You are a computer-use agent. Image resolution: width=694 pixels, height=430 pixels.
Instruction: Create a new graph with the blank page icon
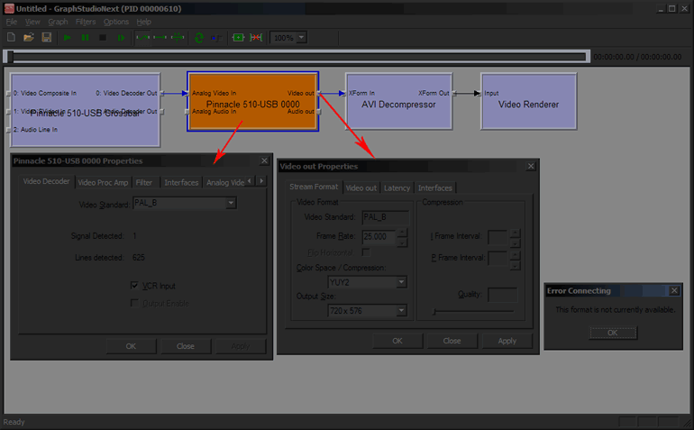click(11, 38)
